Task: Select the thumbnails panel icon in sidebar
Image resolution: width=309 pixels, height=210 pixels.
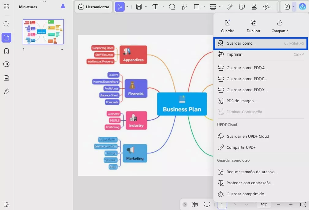Action: click(x=6, y=37)
